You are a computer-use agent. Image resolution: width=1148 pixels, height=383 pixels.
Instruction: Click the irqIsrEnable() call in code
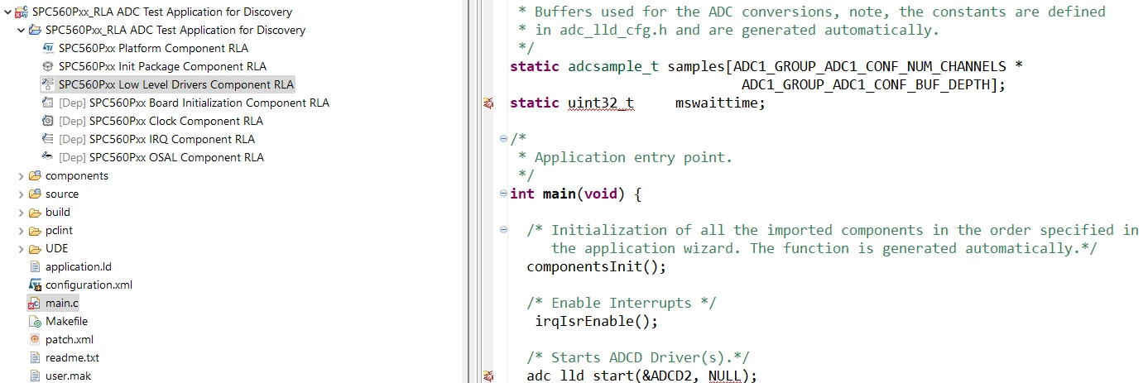pos(596,321)
